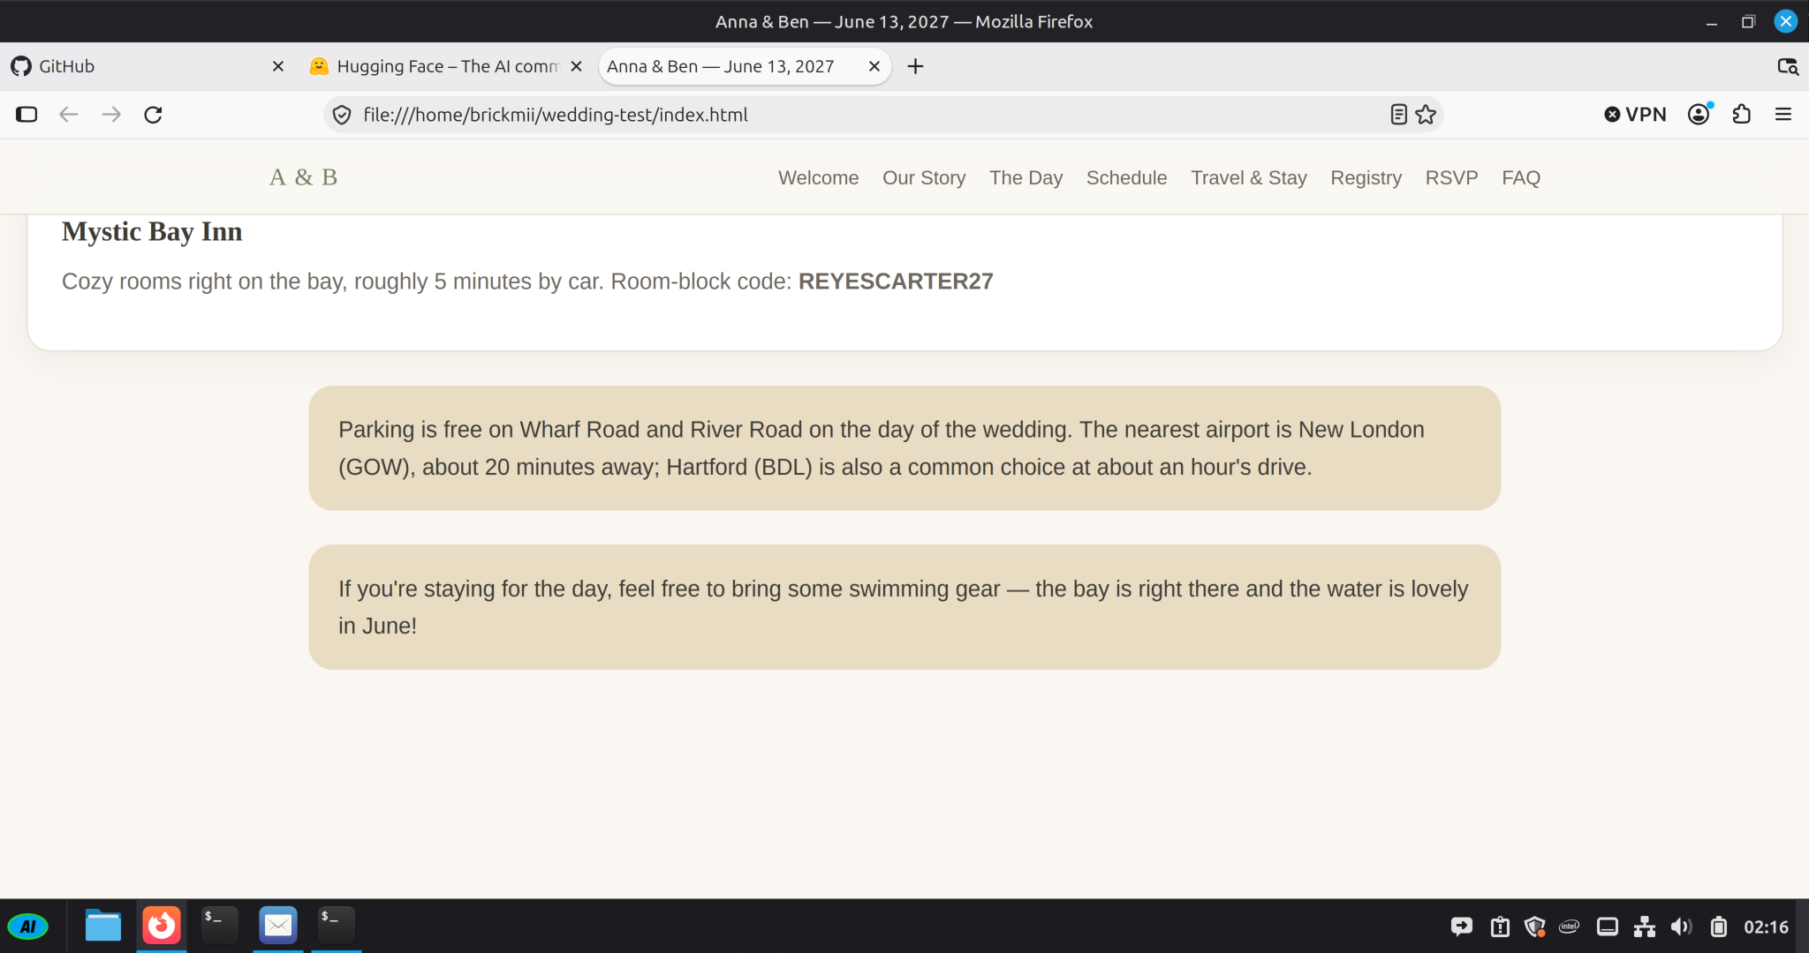Click the 02:16 clock
The image size is (1809, 953).
(x=1766, y=927)
